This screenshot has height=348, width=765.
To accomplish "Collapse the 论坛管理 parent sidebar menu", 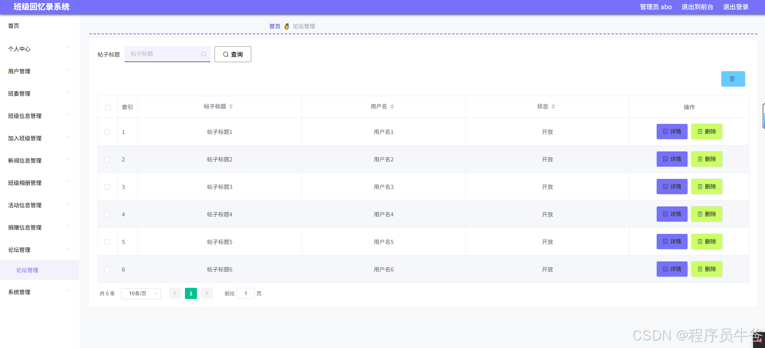I will coord(40,250).
